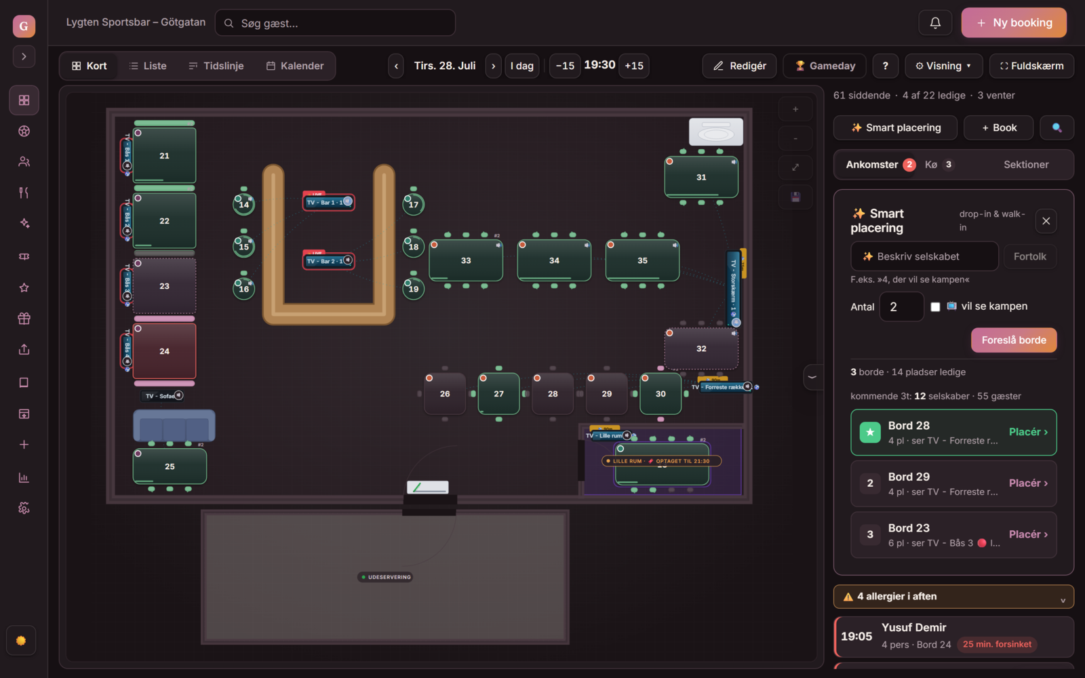Fit floor map with the expand arrows icon
1085x678 pixels.
click(x=795, y=167)
